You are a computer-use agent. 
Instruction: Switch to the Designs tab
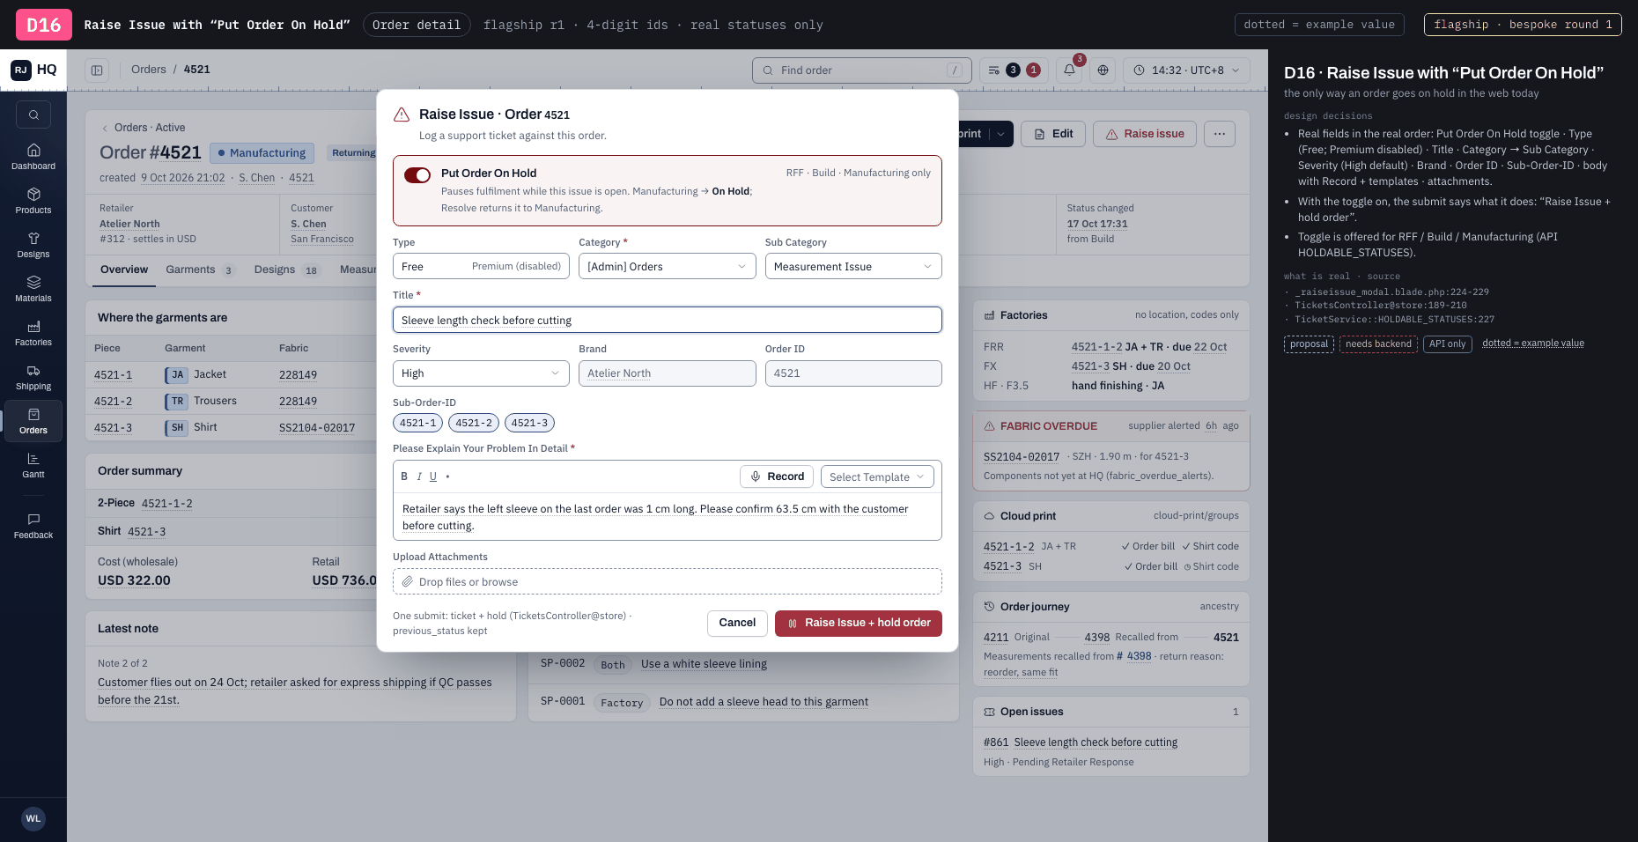tap(287, 270)
